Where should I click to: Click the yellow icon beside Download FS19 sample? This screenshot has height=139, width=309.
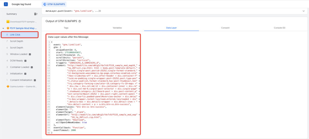click(x=8, y=22)
